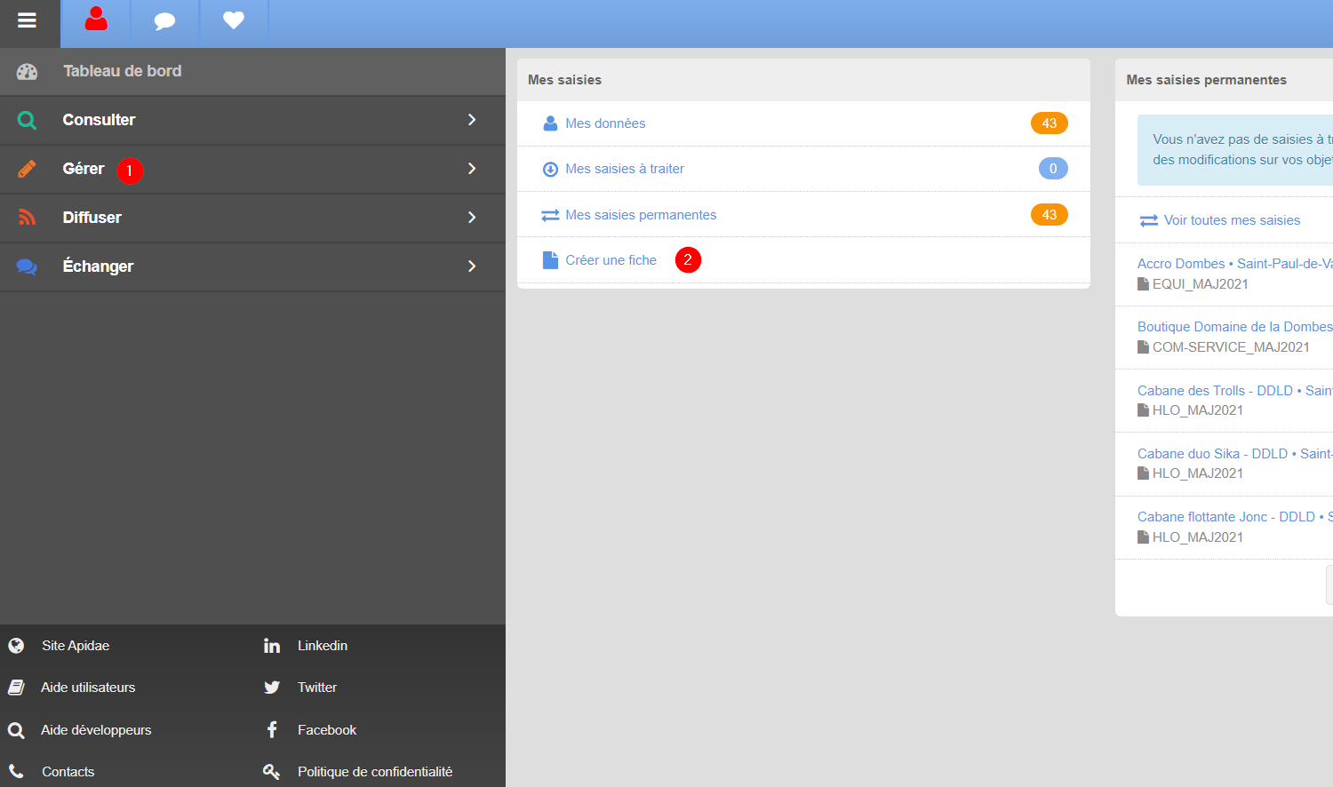Click the Mes saisies permanentes panel header
Image resolution: width=1333 pixels, height=787 pixels.
click(x=1225, y=80)
